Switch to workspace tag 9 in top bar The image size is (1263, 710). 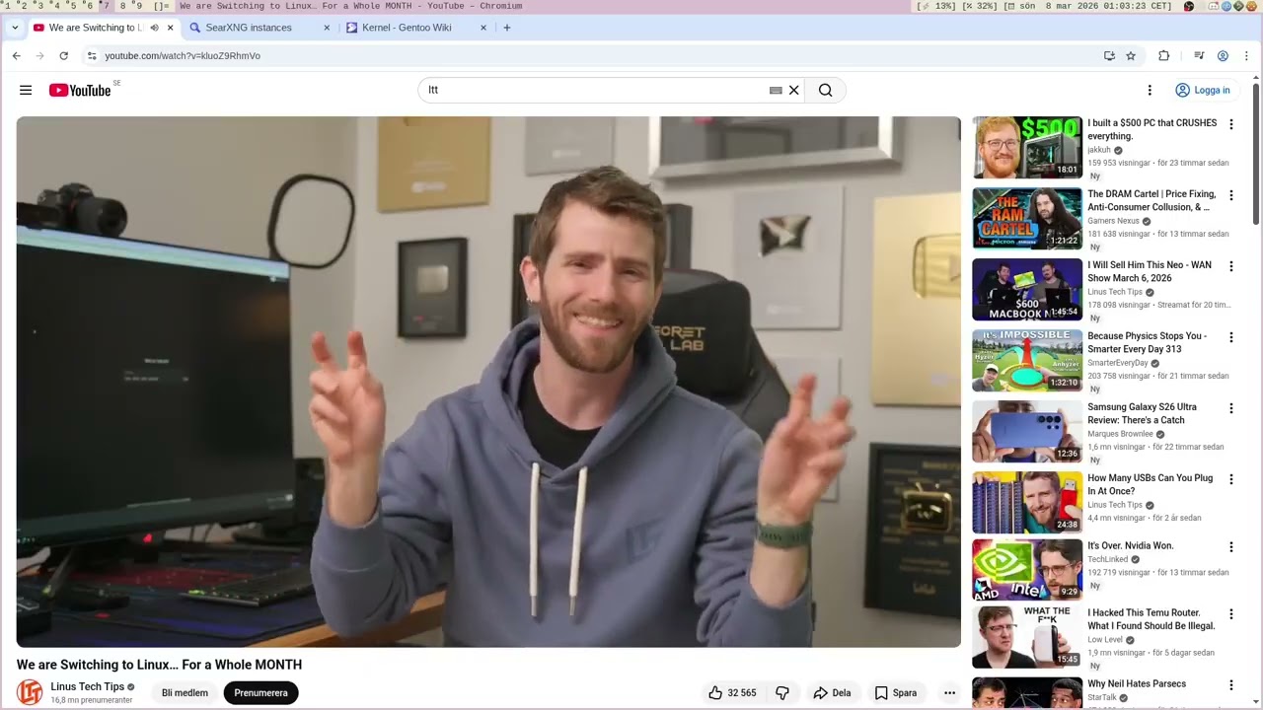pos(138,6)
